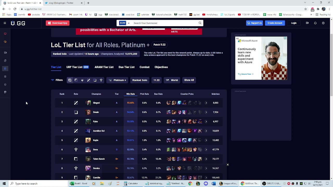Click the Filters label icon
The width and height of the screenshot is (333, 187).
52,80
